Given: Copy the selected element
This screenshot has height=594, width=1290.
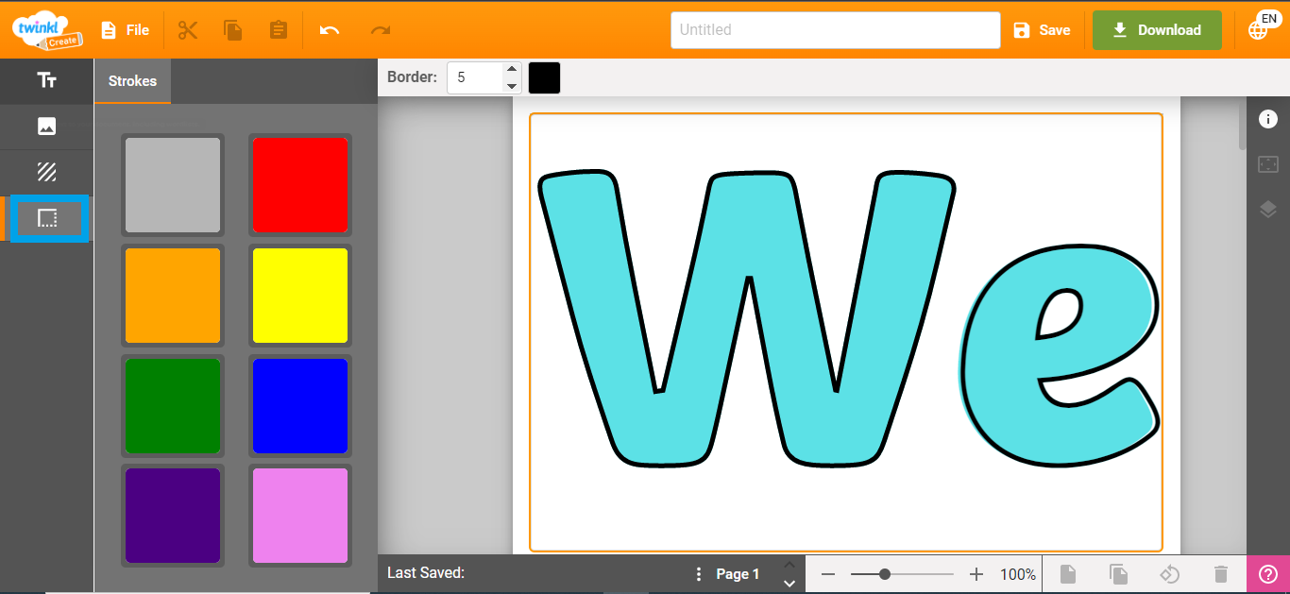Looking at the screenshot, I should (x=232, y=29).
